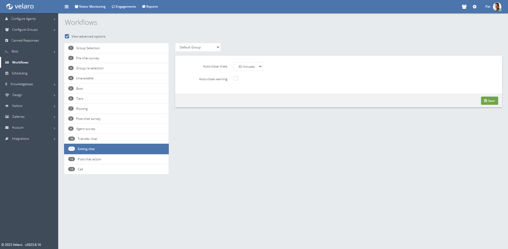This screenshot has height=249, width=508.
Task: Click the Canned Responses edit icon
Action: (7, 40)
